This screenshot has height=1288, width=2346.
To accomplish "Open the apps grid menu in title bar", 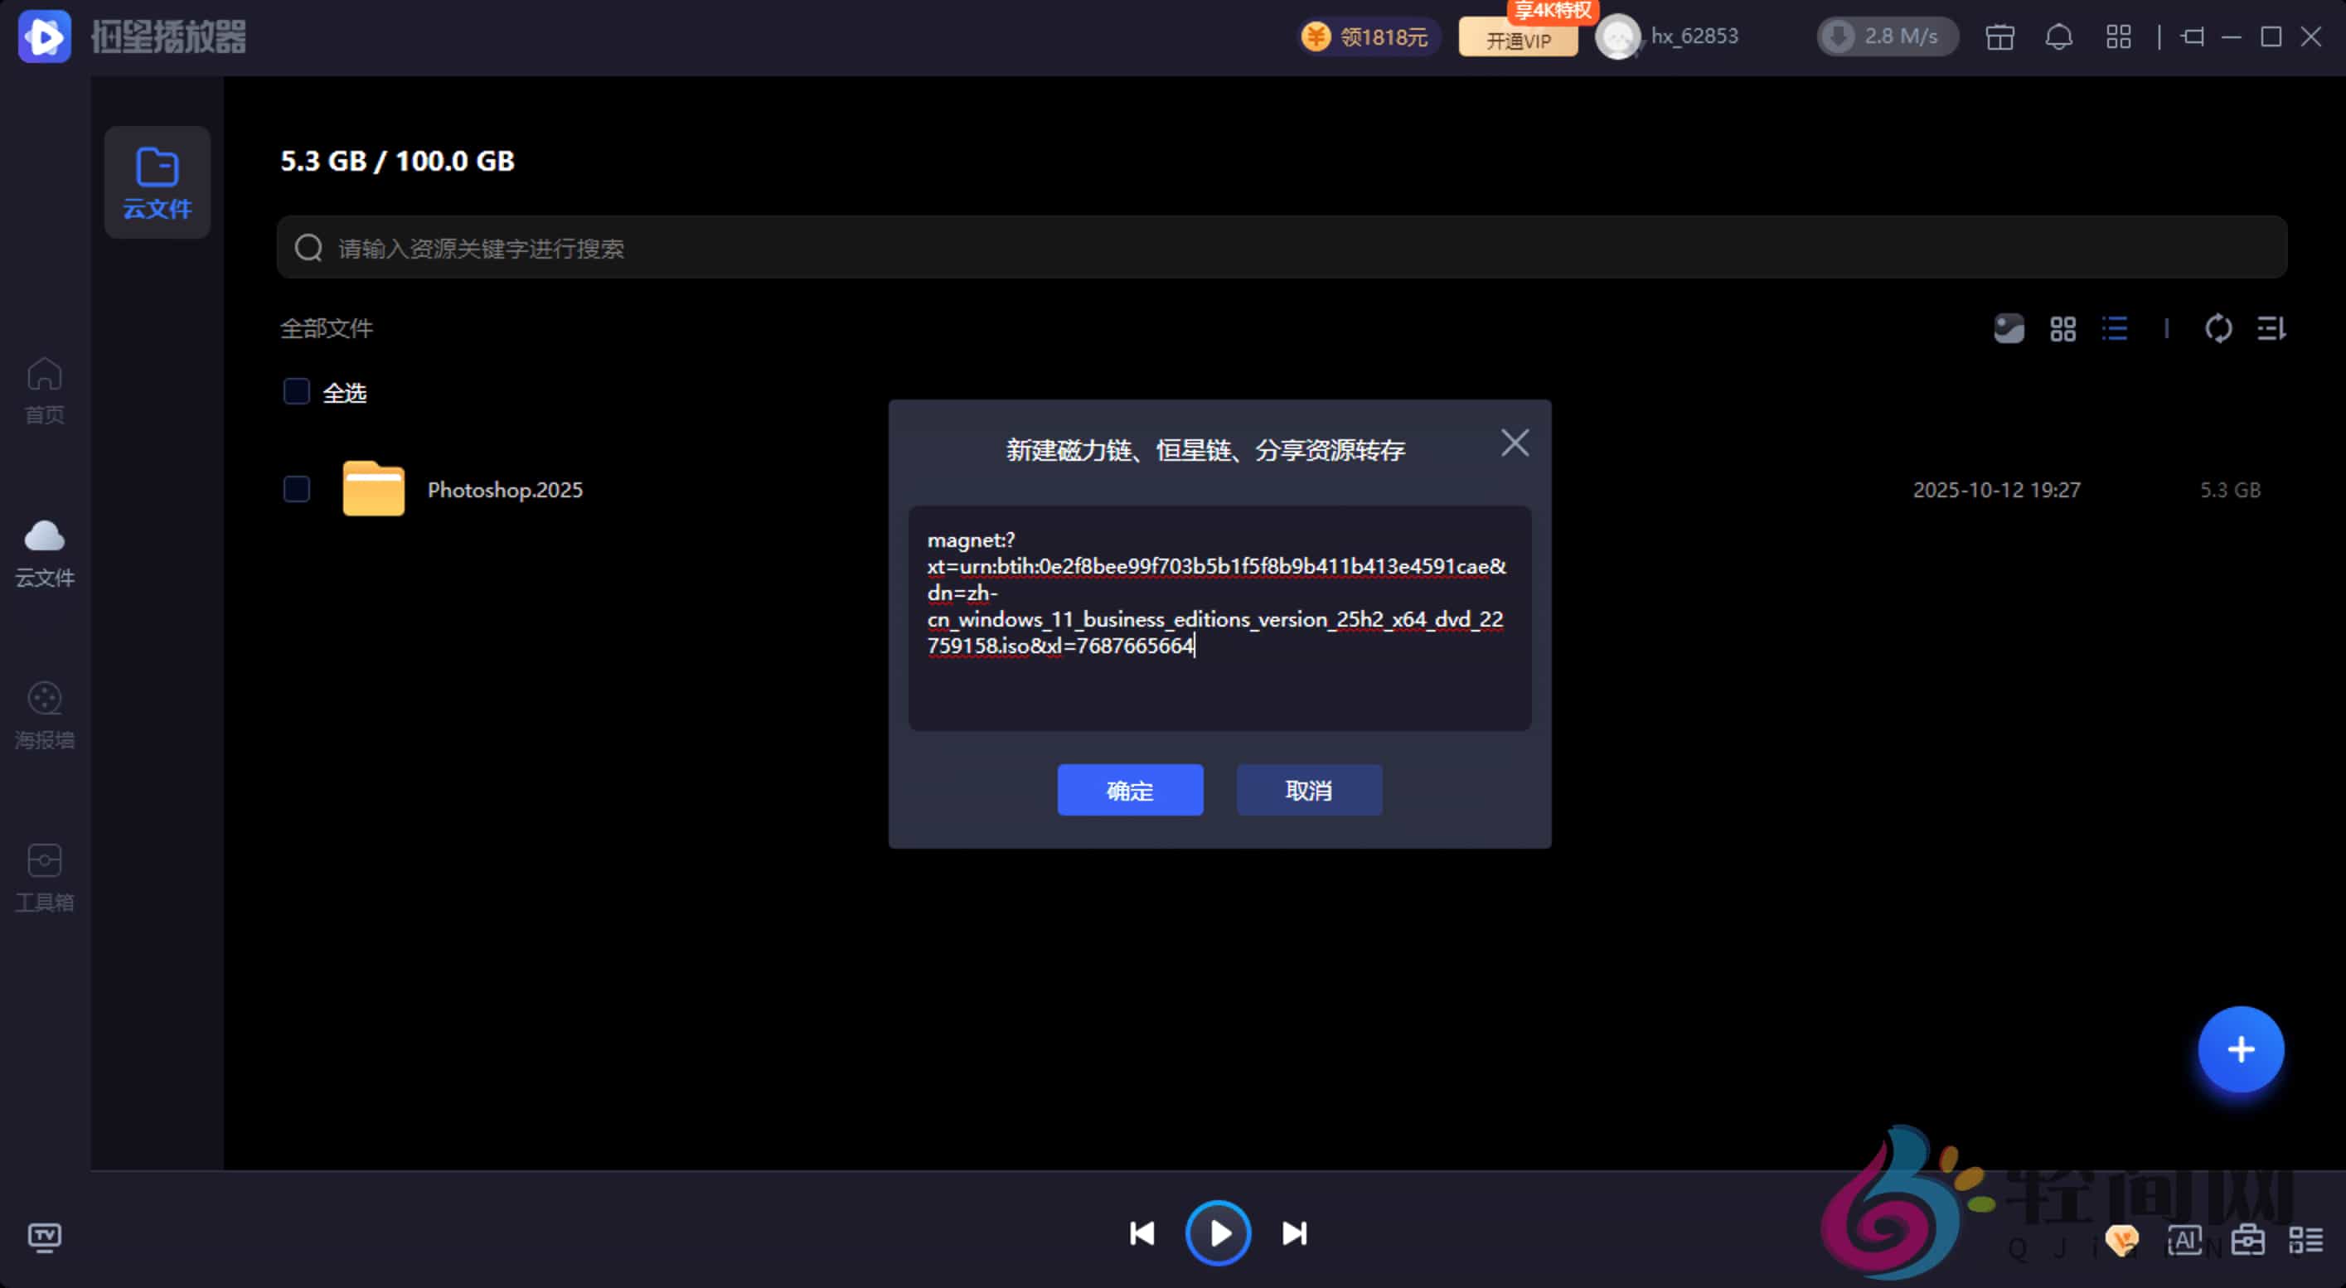I will 2119,36.
